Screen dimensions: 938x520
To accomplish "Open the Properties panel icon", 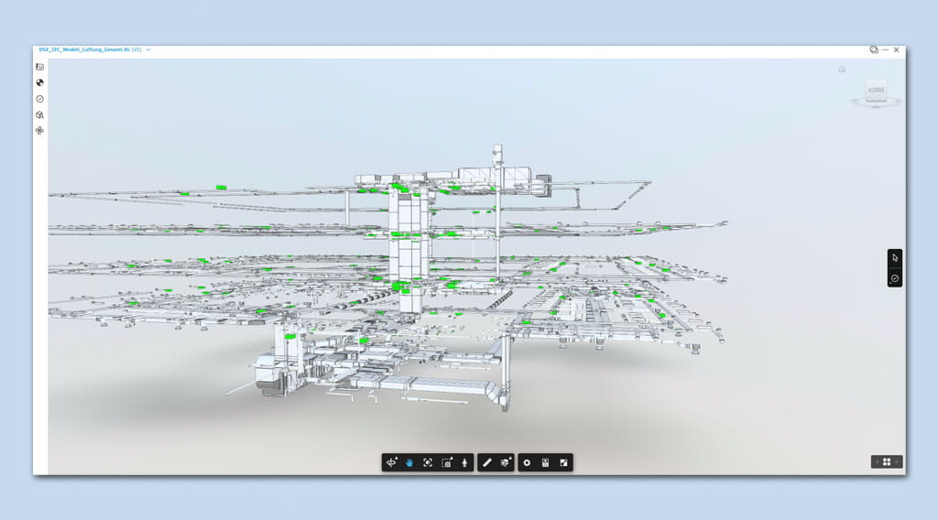I will (x=545, y=463).
